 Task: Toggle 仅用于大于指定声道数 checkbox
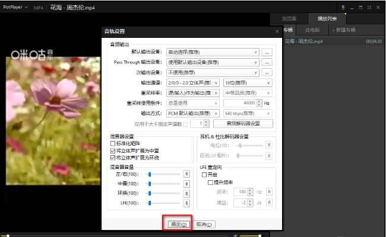(185, 124)
